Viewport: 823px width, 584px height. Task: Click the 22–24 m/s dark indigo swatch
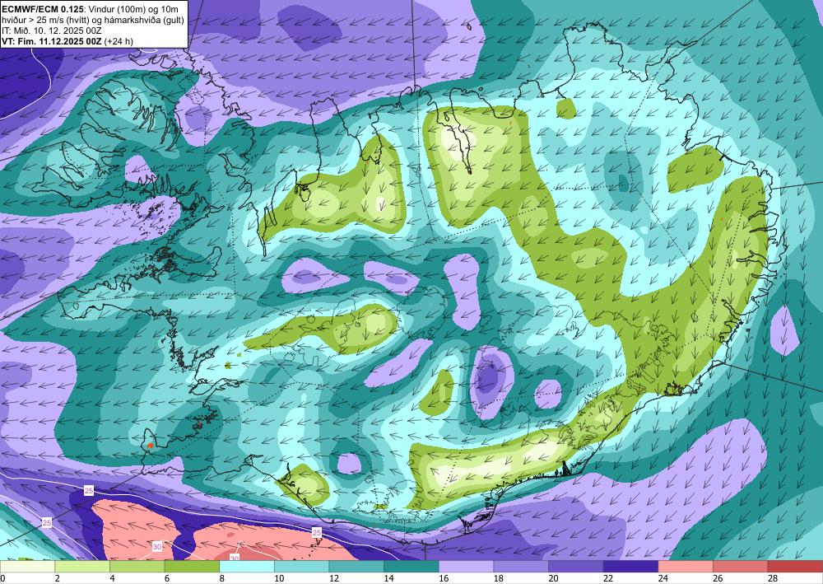point(631,567)
